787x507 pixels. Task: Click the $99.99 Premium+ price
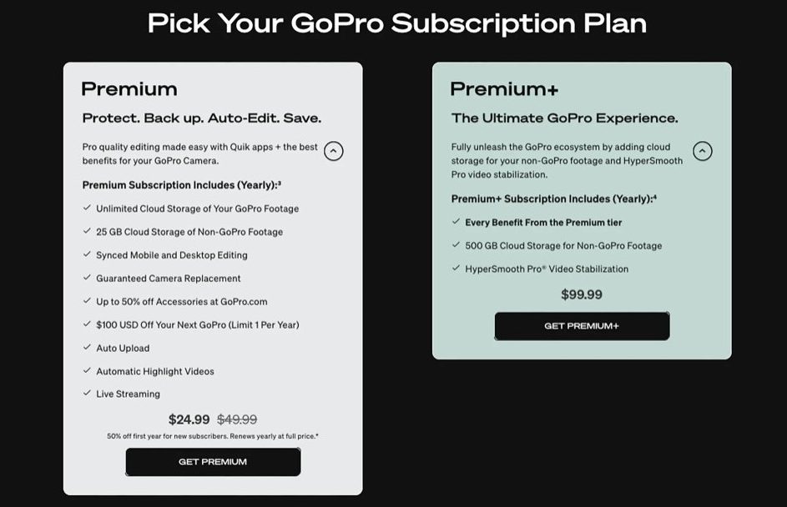[582, 294]
